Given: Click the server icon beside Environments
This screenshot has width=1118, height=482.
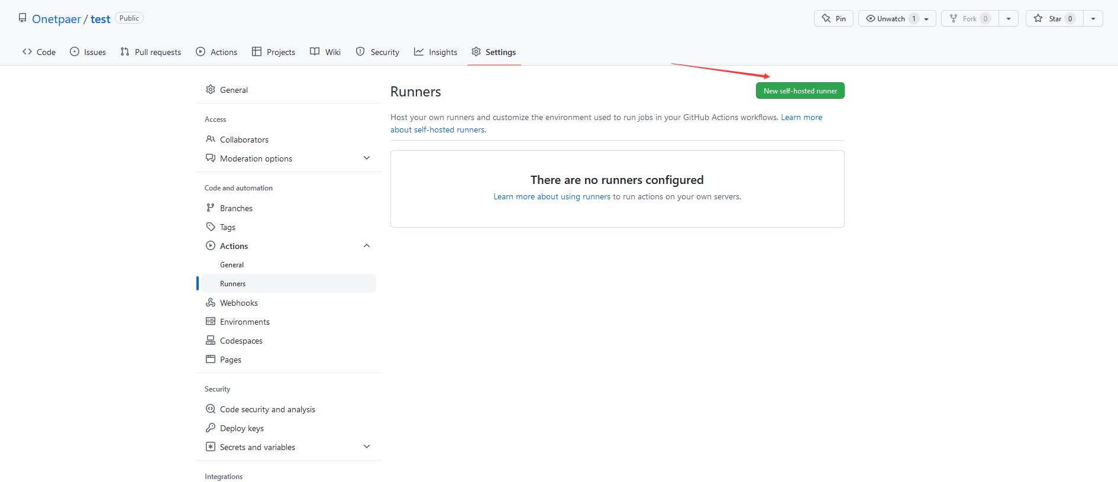Looking at the screenshot, I should click(211, 321).
